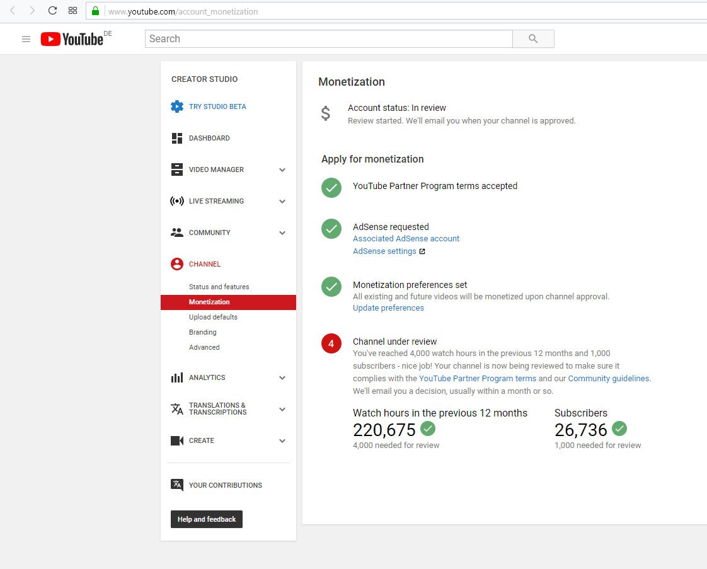Click the Studio Beta gear icon
The height and width of the screenshot is (569, 707).
pyautogui.click(x=176, y=106)
